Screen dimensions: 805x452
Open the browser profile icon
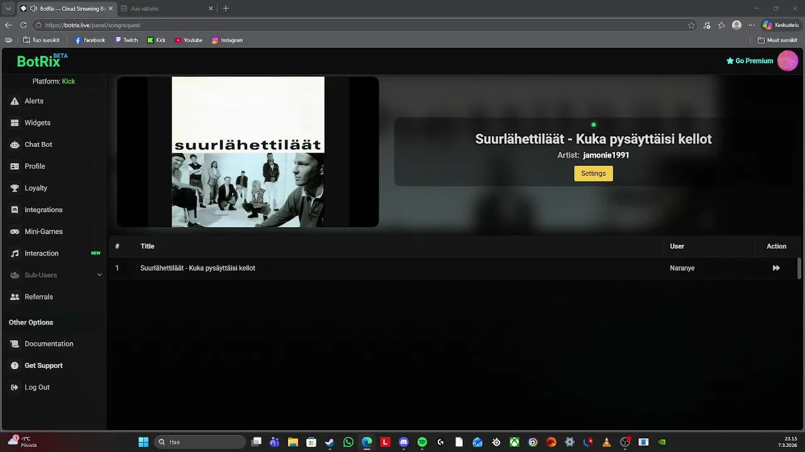pyautogui.click(x=736, y=25)
